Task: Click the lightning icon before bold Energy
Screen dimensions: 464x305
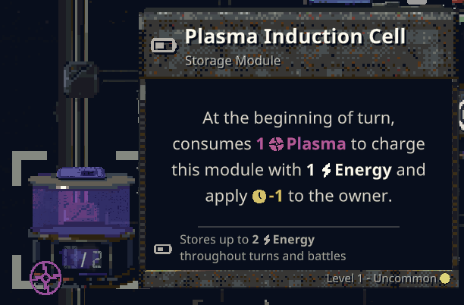Action: tap(326, 170)
